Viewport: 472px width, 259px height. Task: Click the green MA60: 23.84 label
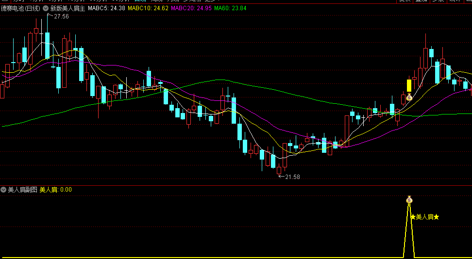(x=230, y=8)
